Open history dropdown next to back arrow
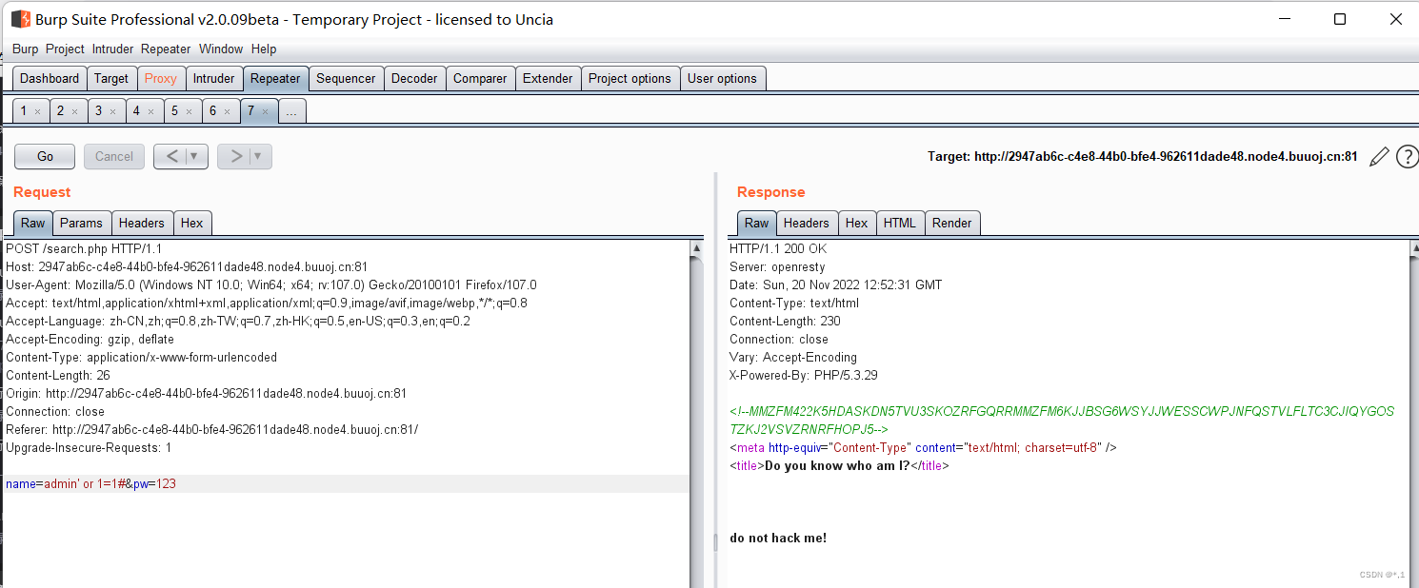1419x588 pixels. (196, 156)
